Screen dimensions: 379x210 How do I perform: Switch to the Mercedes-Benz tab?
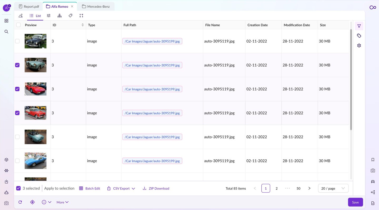(x=96, y=7)
